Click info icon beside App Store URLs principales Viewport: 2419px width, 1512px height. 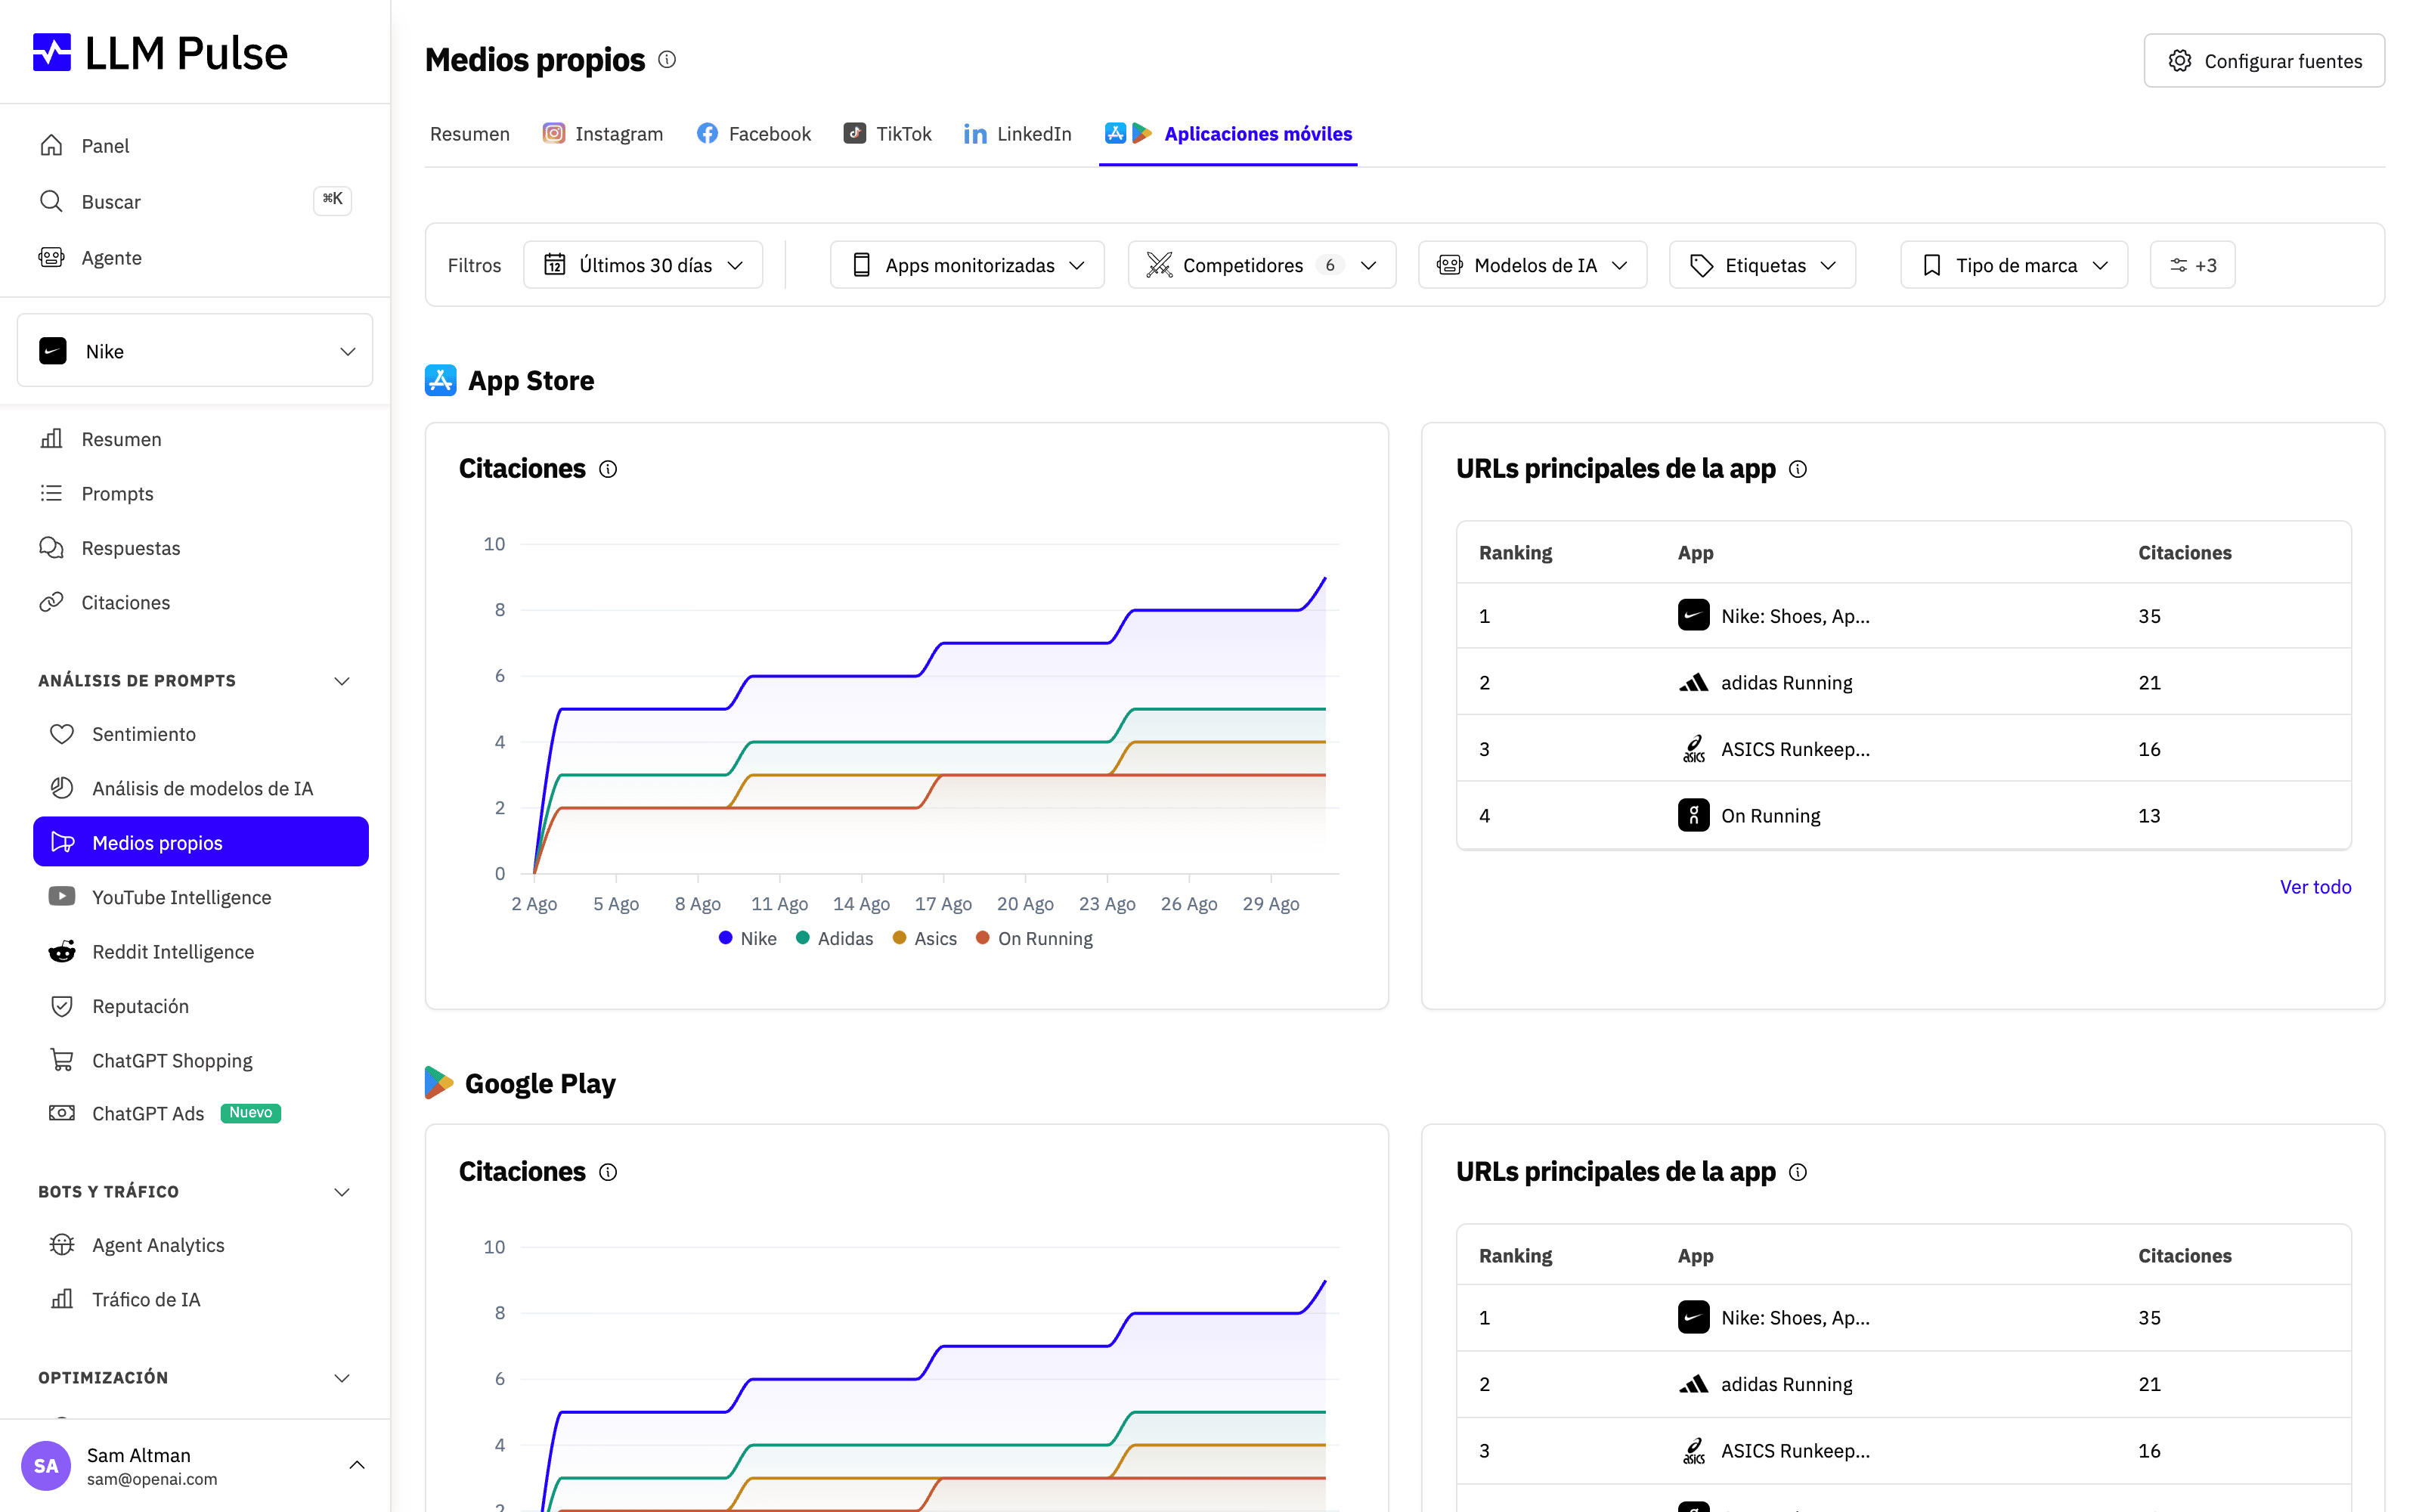[1798, 469]
